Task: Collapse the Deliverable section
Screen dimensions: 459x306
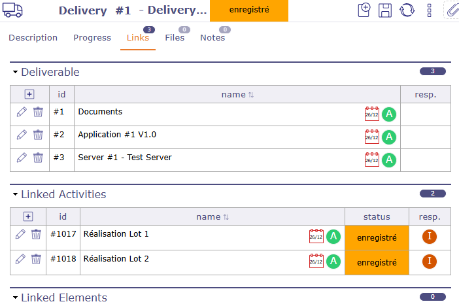Action: click(15, 72)
